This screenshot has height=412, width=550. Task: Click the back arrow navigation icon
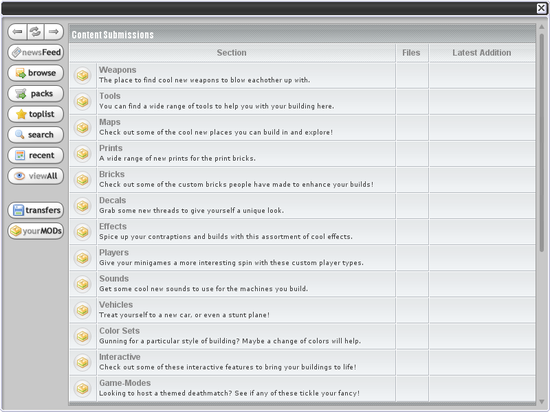(x=18, y=32)
